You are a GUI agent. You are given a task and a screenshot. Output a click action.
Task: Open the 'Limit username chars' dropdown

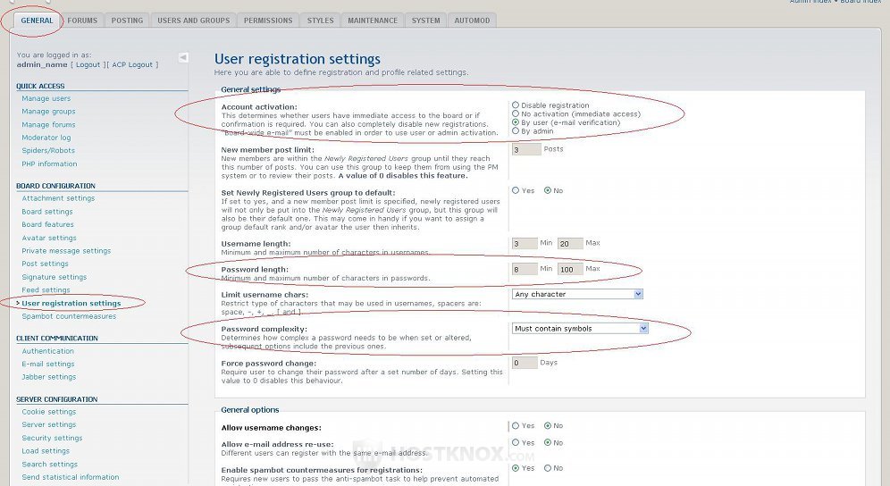point(577,294)
